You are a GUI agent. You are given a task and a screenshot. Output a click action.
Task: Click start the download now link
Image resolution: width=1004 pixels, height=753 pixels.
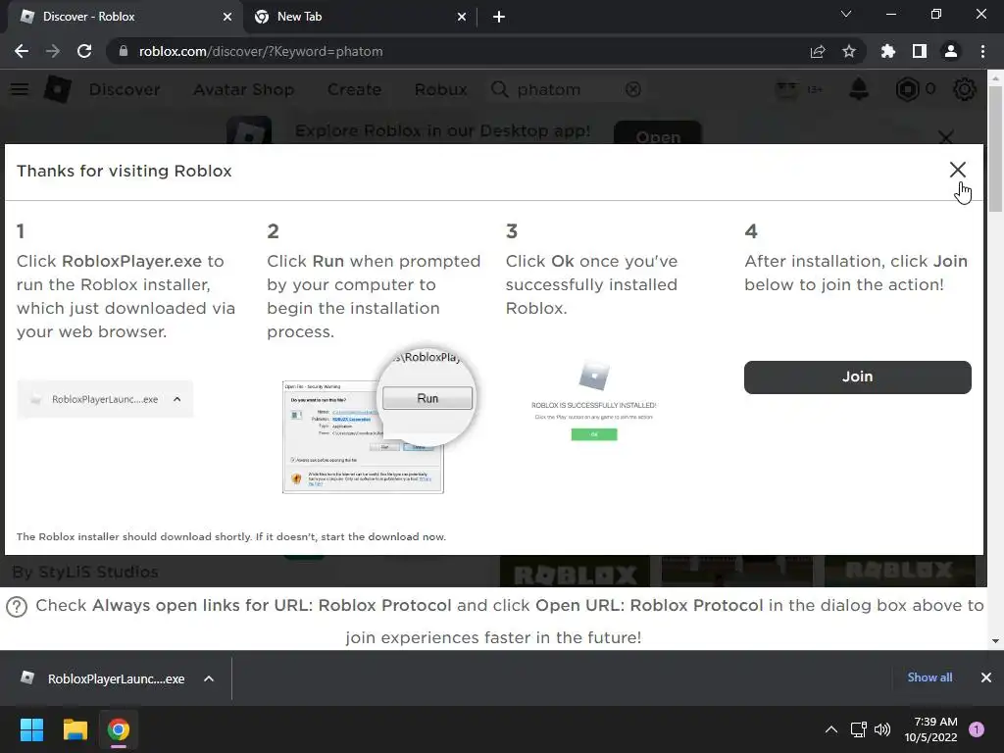[383, 536]
